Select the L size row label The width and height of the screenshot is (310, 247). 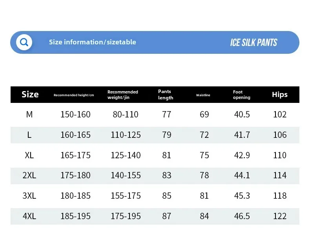(x=29, y=135)
